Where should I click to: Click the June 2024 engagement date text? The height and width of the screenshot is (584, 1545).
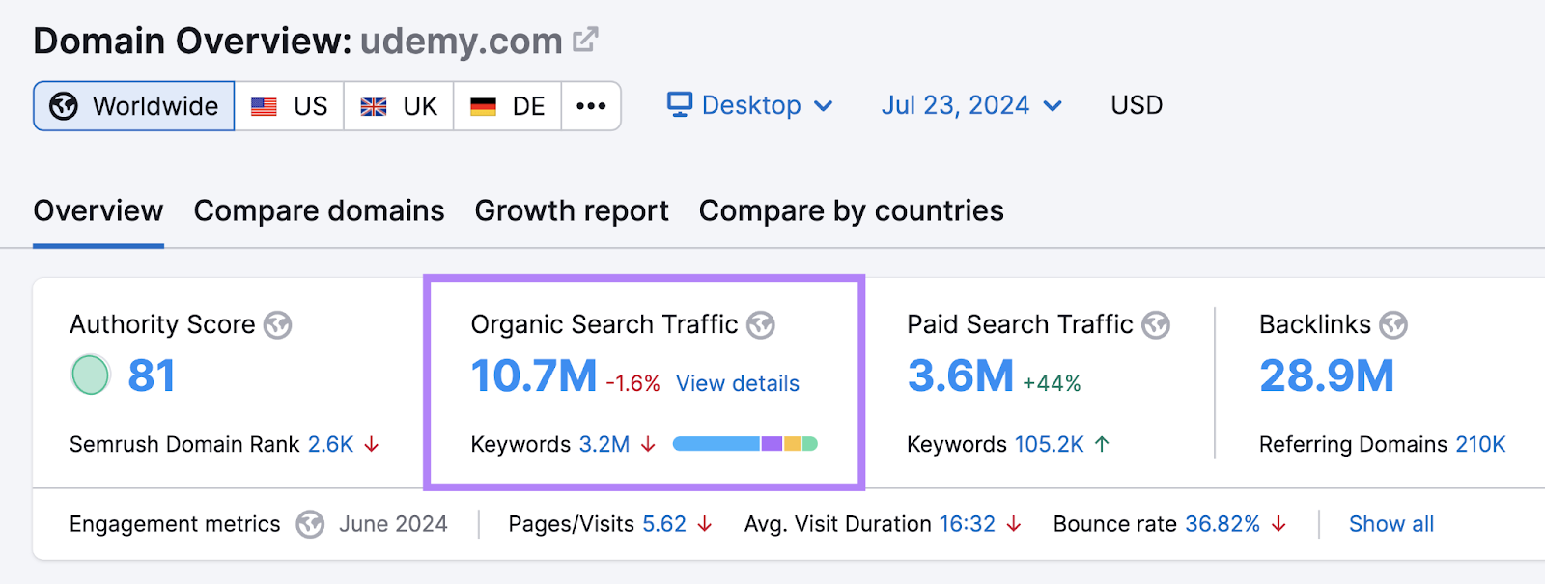tap(393, 524)
